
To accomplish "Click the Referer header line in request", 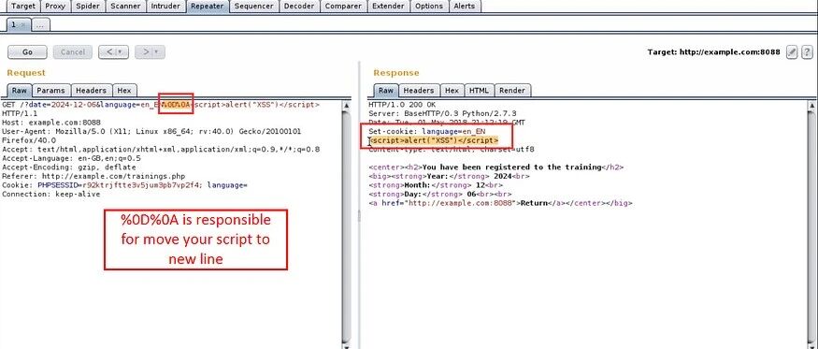I will tap(93, 176).
